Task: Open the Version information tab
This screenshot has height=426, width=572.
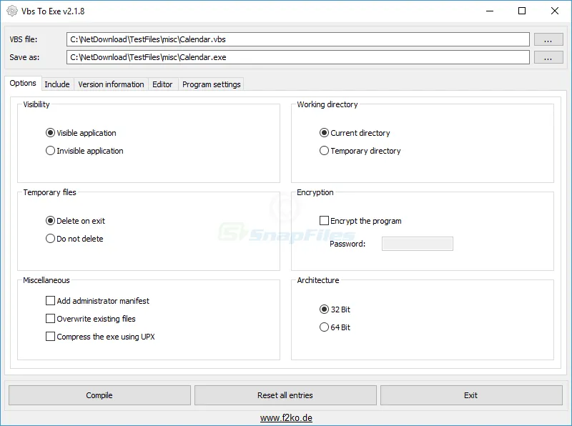Action: (x=111, y=84)
